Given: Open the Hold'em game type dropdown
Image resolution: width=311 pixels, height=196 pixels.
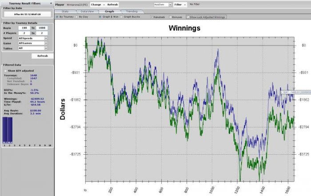Looking at the screenshot, I should (163, 4).
